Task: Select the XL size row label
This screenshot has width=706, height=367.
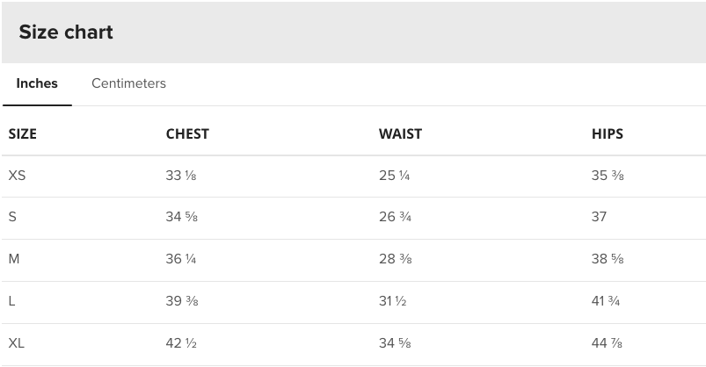Action: [17, 343]
